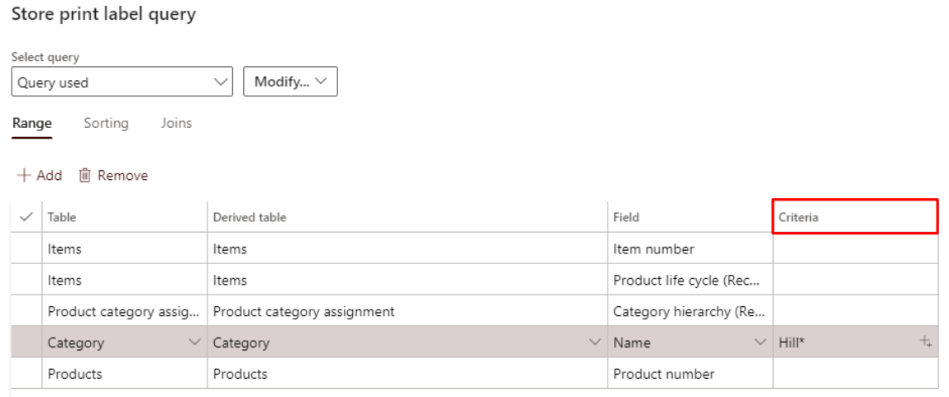This screenshot has width=949, height=397.
Task: Select the row checkbox for Item number
Action: point(26,248)
